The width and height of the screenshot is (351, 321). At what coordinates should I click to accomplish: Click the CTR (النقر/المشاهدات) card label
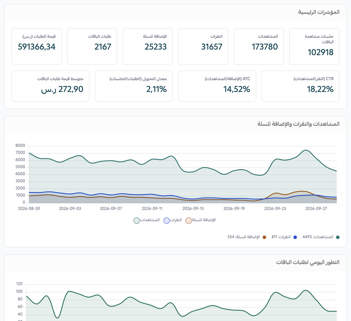[x=314, y=79]
